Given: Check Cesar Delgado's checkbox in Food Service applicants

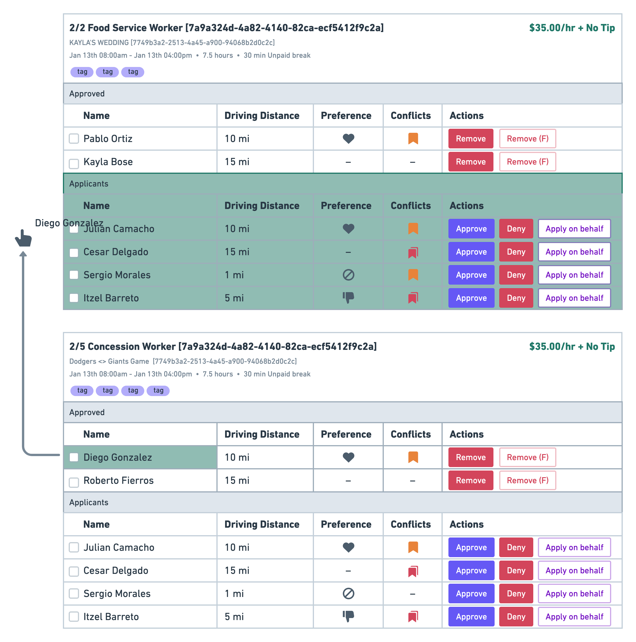Looking at the screenshot, I should click(74, 253).
